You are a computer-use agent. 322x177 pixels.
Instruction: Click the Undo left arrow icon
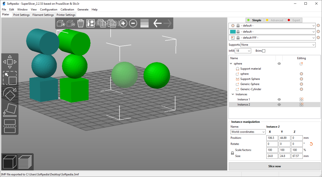coord(157,23)
